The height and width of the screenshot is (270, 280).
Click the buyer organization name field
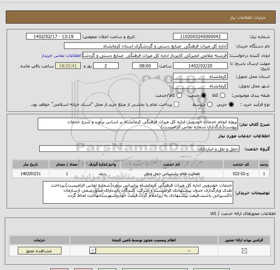pos(146,46)
